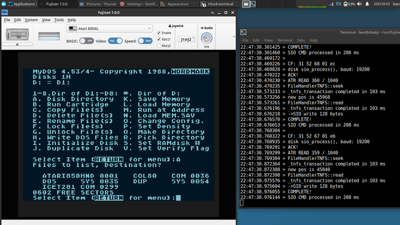Click 'new pos is 45840' terminal line
The image size is (400, 225).
pyautogui.click(x=309, y=169)
